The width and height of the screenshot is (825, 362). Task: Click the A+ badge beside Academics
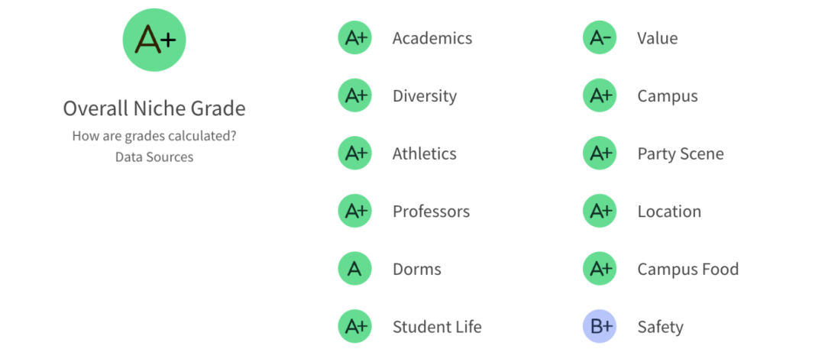(355, 38)
